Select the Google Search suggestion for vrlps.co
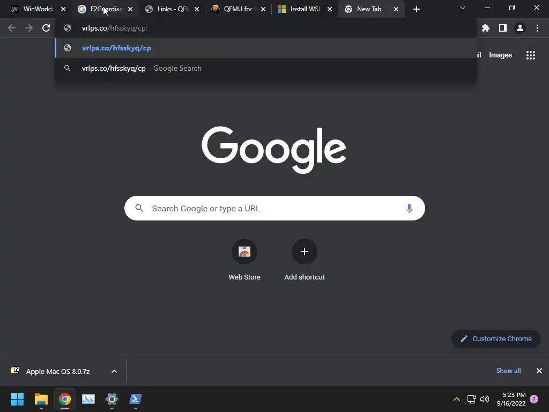The image size is (549, 412). point(266,68)
